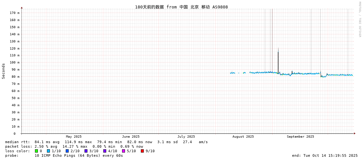Click the red 9/10 loss swatch
This screenshot has height=160, width=363.
142,151
